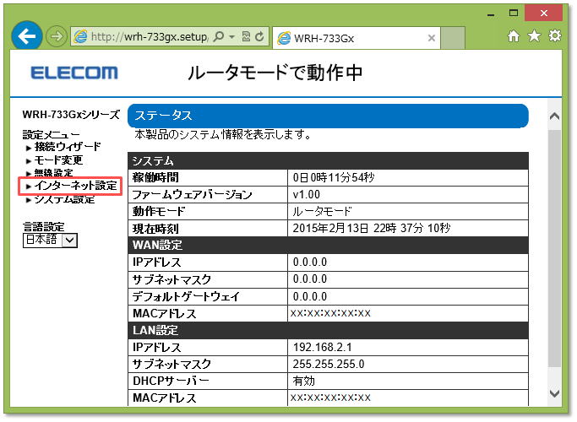Click subnet mask 255.255.255.0 value

[x=329, y=365]
